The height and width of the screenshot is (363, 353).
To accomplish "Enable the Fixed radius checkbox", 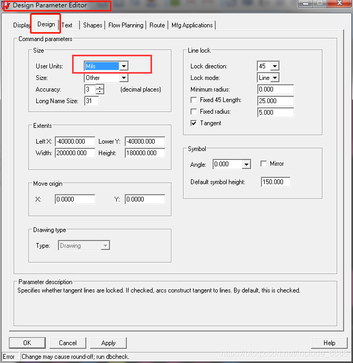I will (194, 112).
